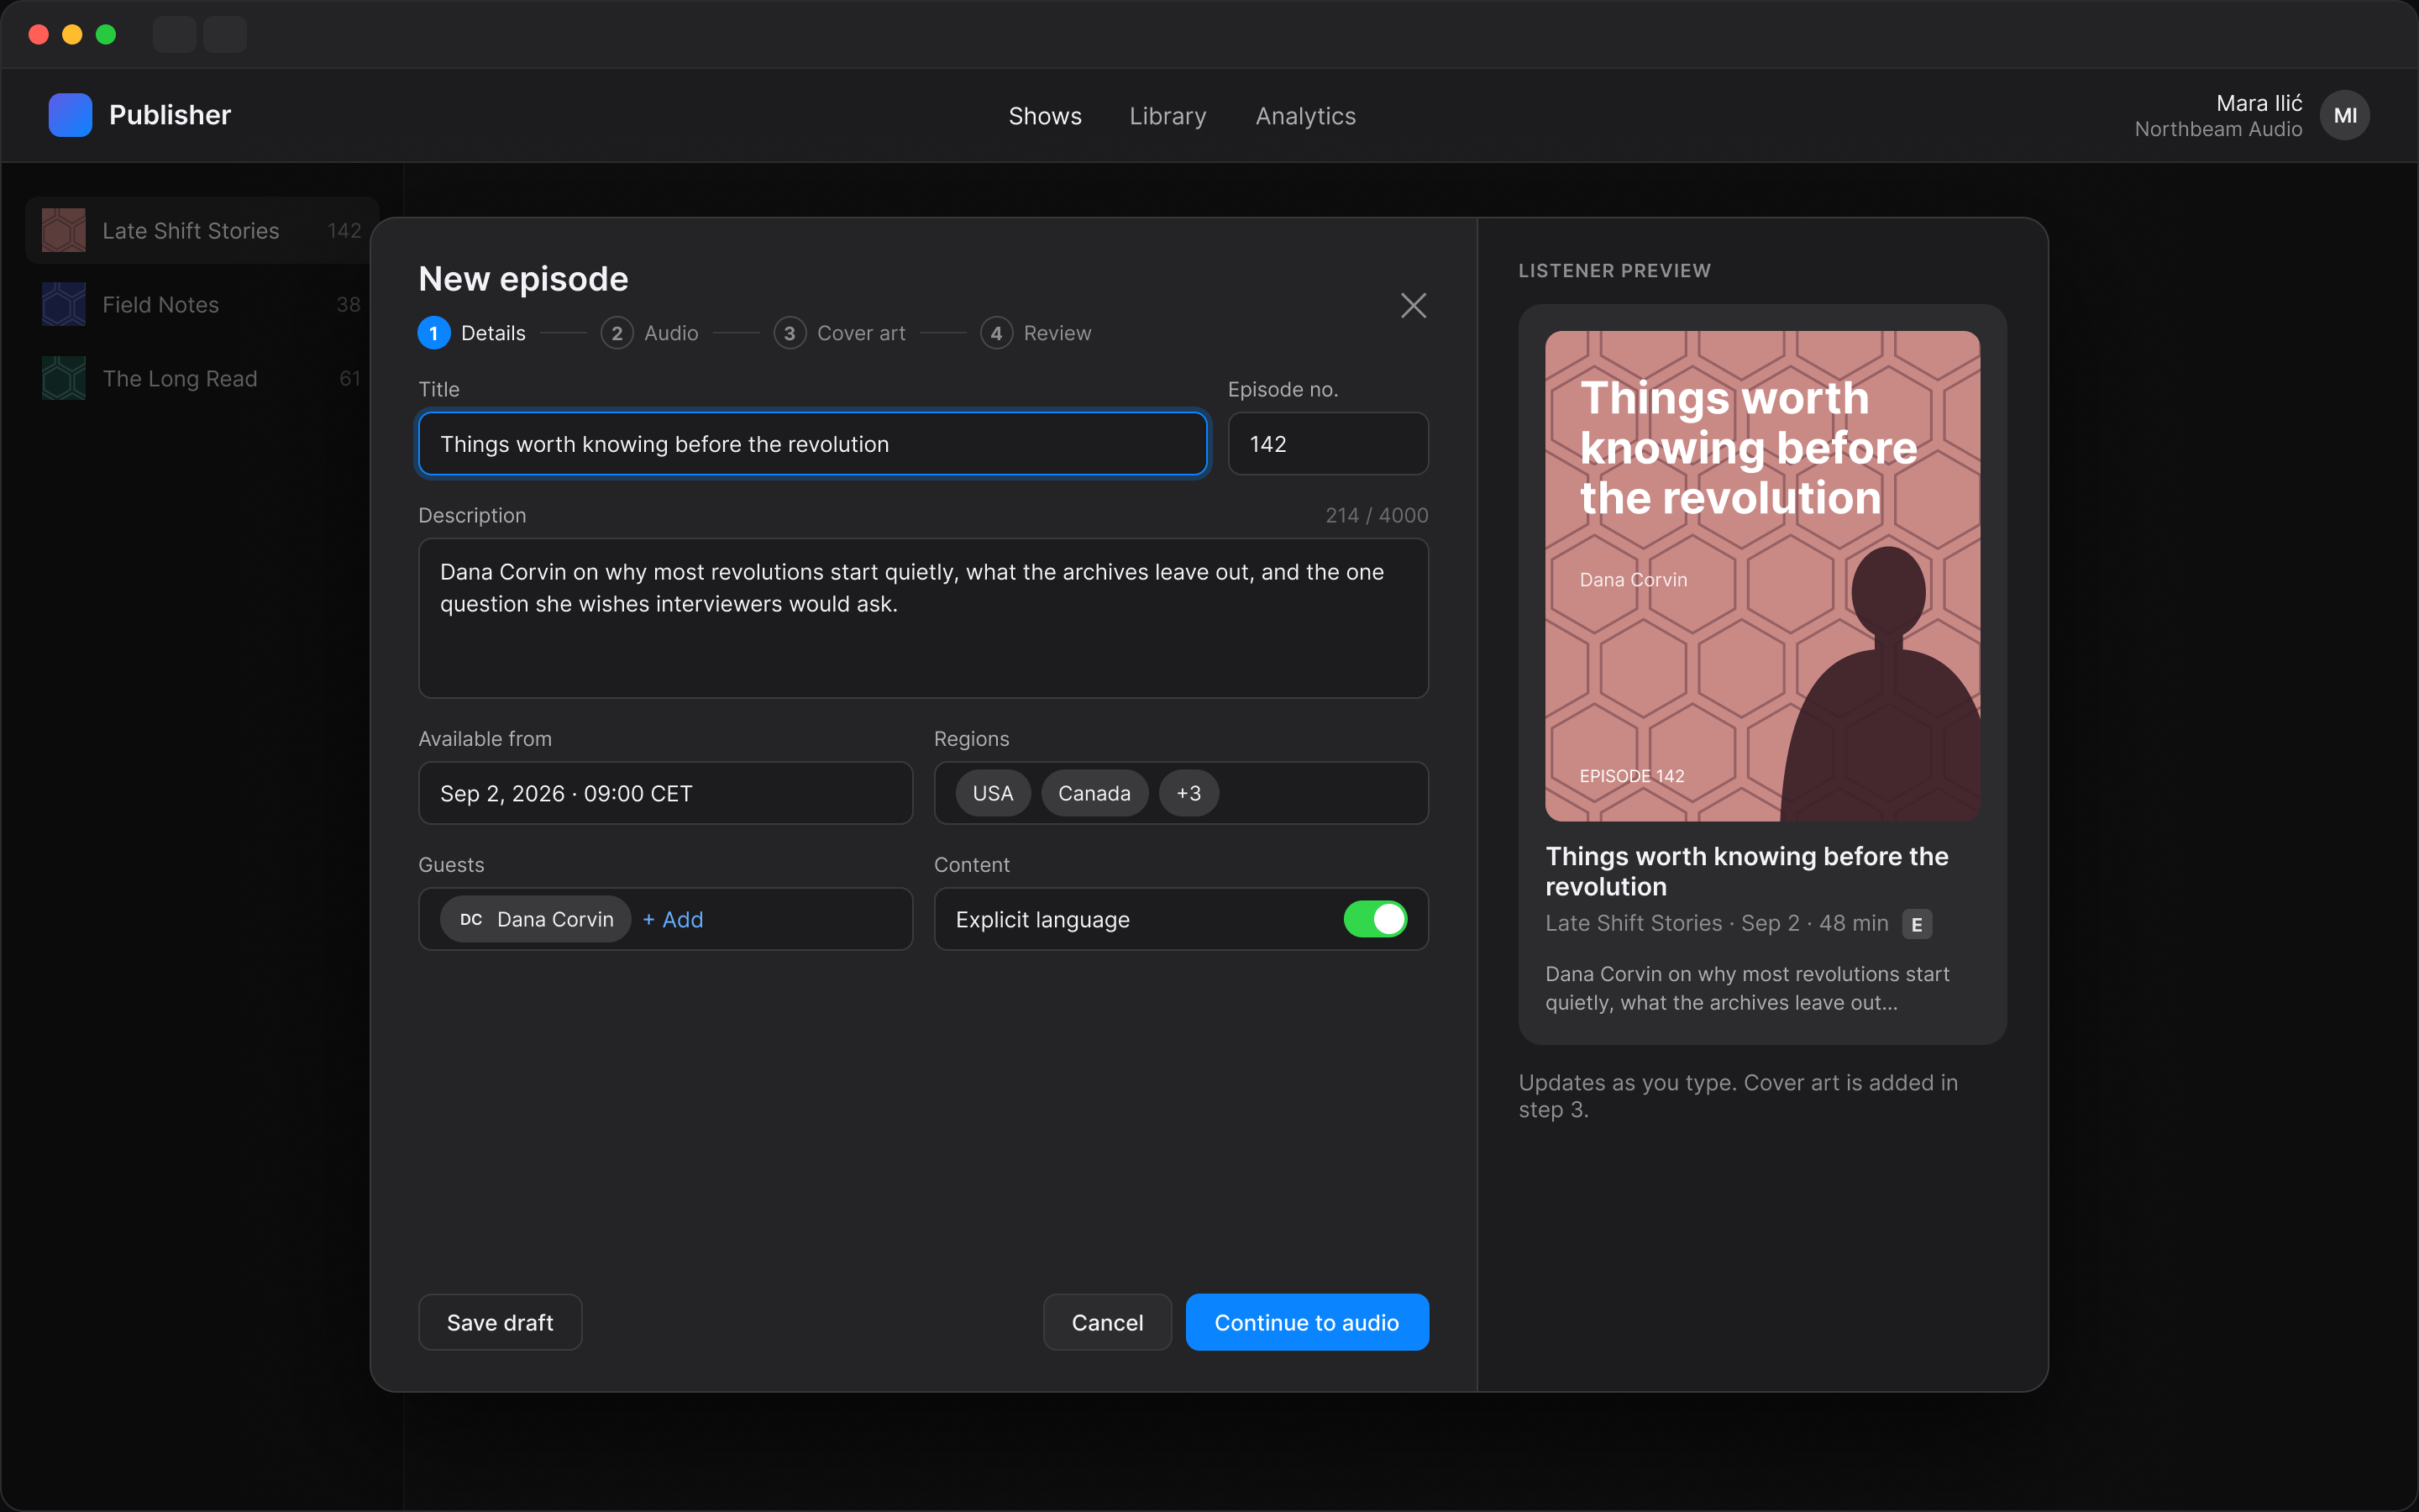Image resolution: width=2419 pixels, height=1512 pixels.
Task: Open the Analytics tab
Action: [1305, 116]
